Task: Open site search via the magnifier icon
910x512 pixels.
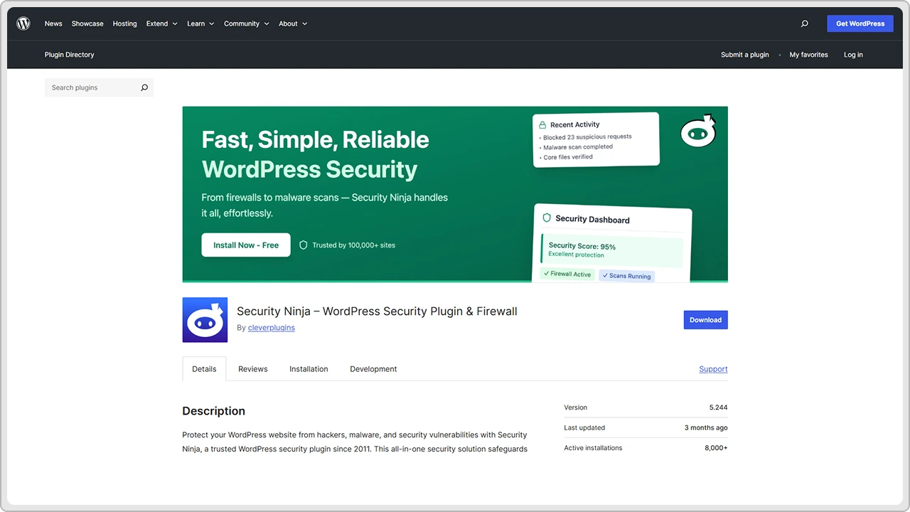Action: point(804,23)
